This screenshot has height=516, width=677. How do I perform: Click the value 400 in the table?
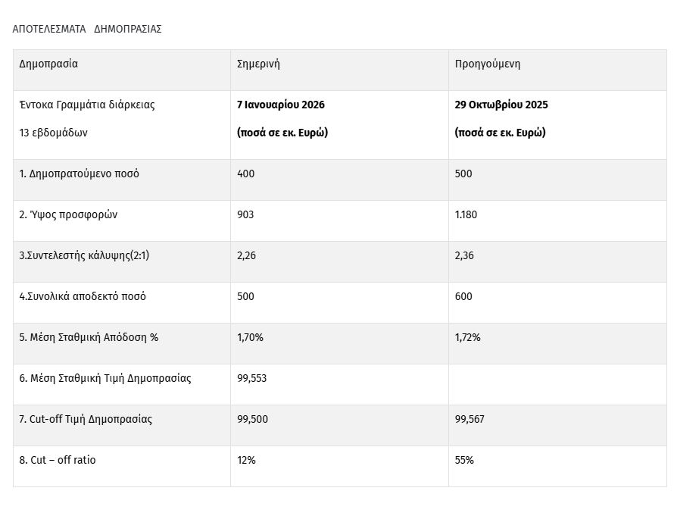tap(246, 174)
